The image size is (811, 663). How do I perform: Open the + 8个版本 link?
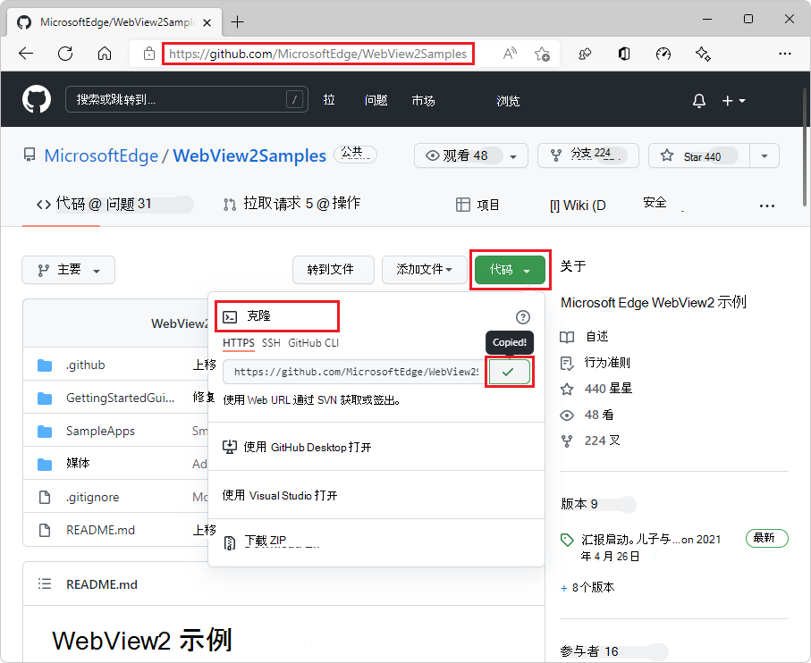click(x=588, y=588)
